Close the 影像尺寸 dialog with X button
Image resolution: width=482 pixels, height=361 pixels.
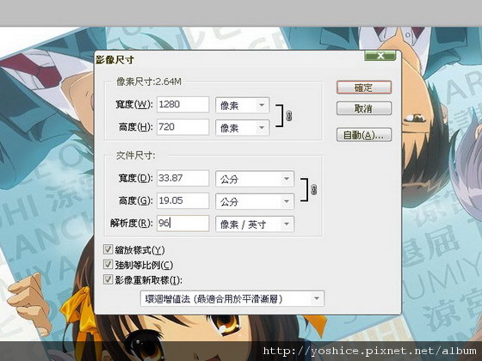click(380, 55)
